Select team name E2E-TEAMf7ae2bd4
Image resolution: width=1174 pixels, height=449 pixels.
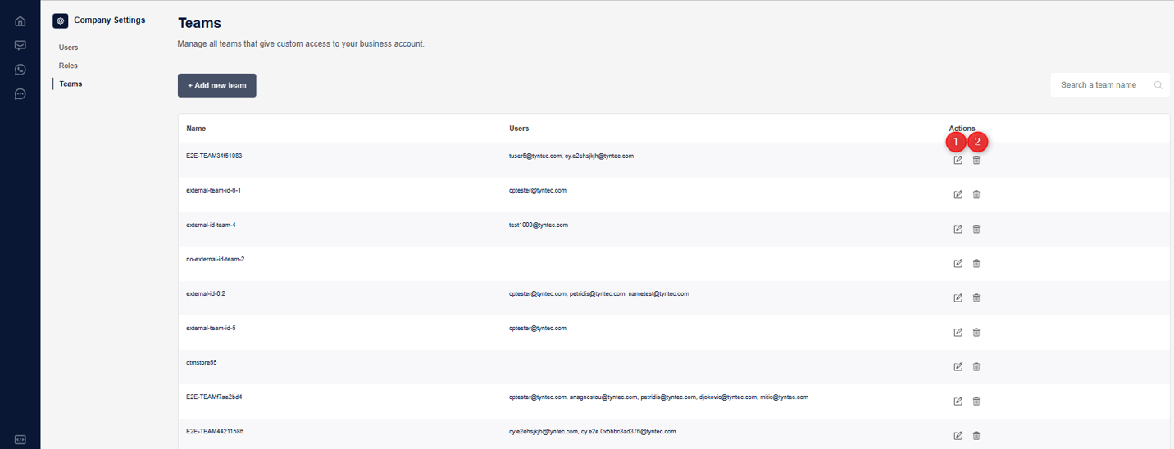tap(214, 397)
